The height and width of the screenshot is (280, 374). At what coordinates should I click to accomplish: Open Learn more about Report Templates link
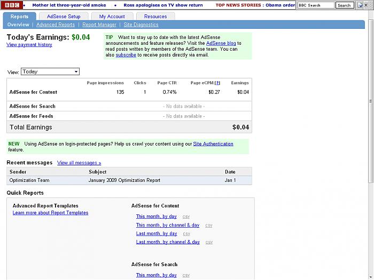coord(50,213)
